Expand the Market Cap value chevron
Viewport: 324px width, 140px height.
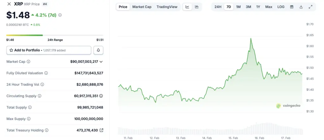click(x=101, y=62)
